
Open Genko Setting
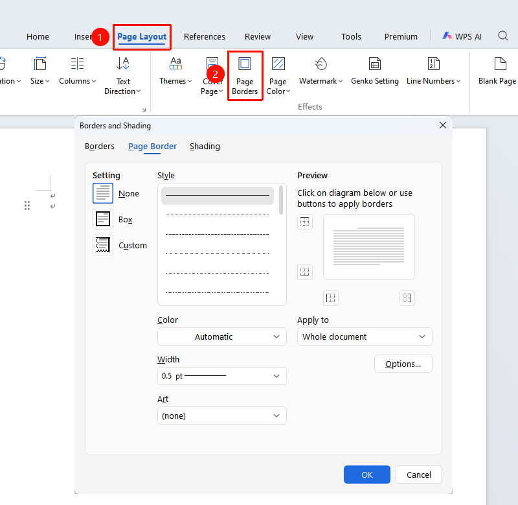(375, 71)
